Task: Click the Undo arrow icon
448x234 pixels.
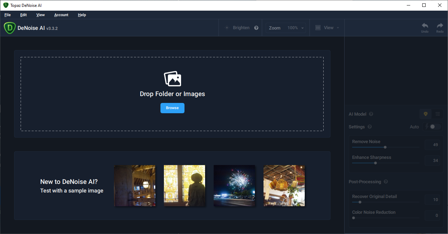Action: [x=425, y=26]
